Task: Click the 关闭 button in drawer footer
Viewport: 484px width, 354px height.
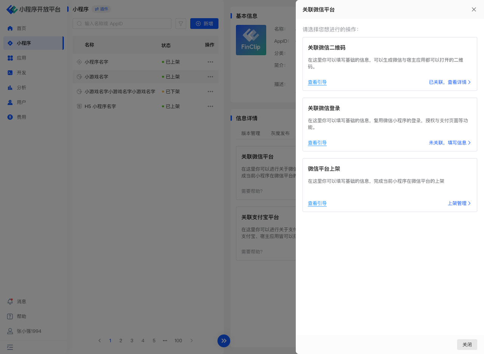Action: [x=467, y=345]
